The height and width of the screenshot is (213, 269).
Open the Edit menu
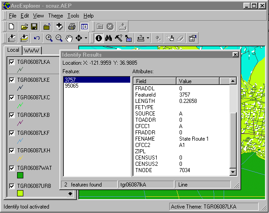[x=25, y=16]
